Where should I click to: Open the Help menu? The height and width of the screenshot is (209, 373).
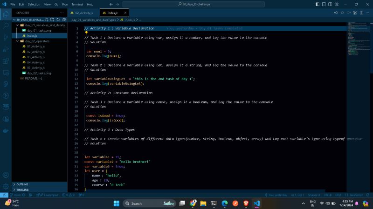pos(90,4)
